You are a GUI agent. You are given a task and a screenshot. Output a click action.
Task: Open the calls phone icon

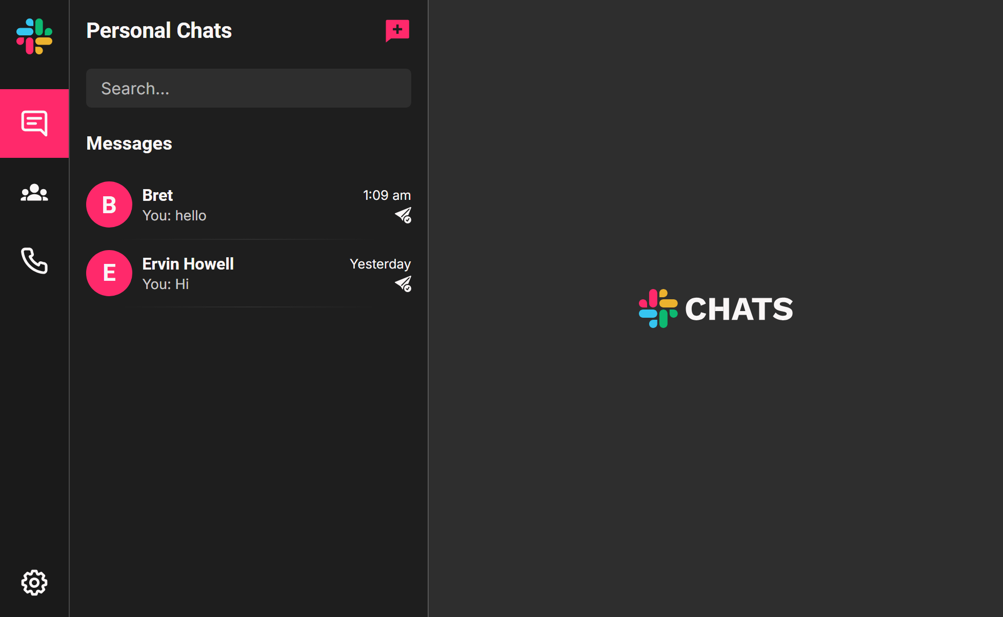tap(34, 261)
